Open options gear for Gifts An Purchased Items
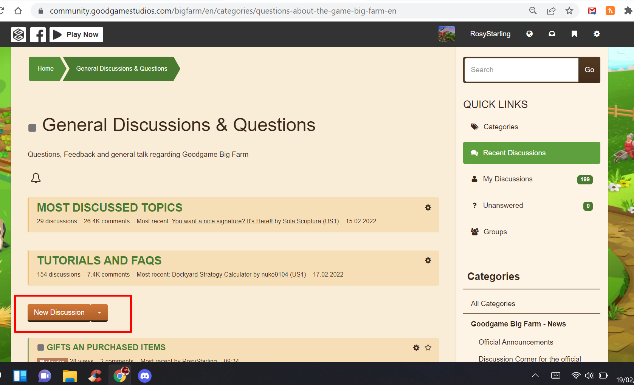 [416, 348]
